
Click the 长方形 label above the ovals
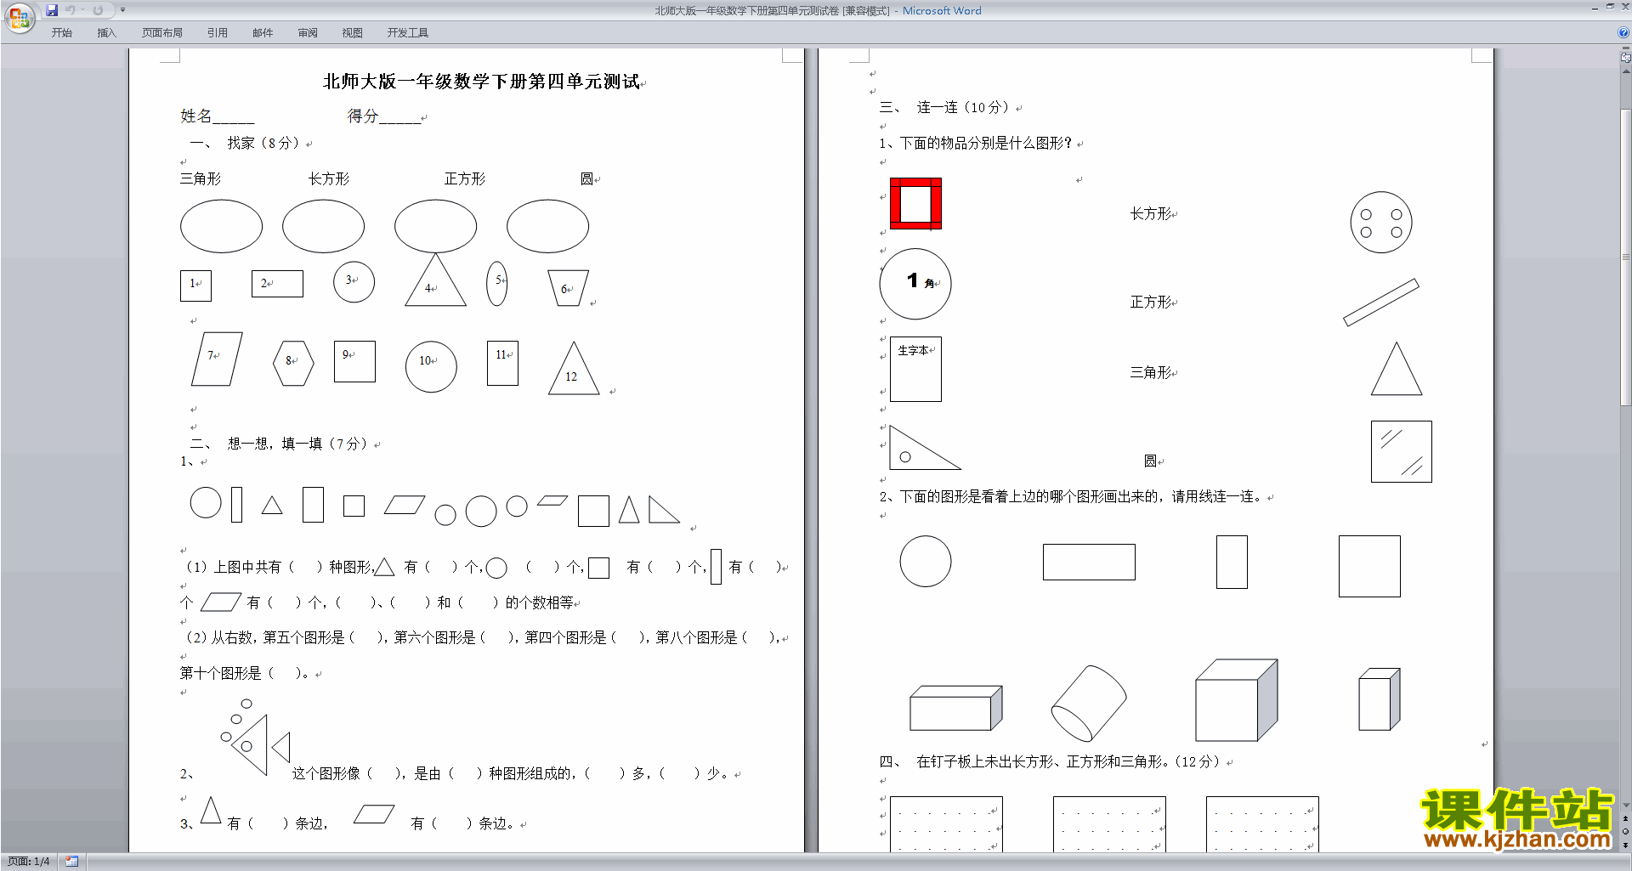(329, 178)
